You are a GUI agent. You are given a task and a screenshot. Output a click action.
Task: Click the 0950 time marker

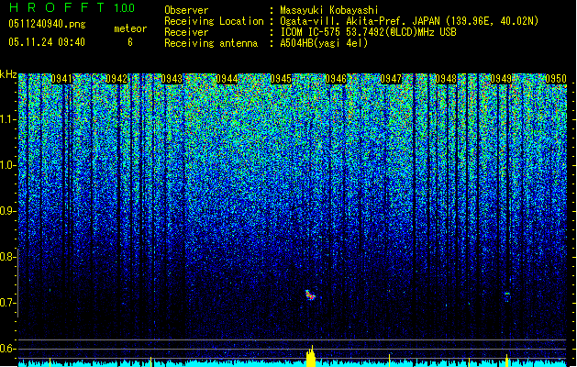[556, 79]
